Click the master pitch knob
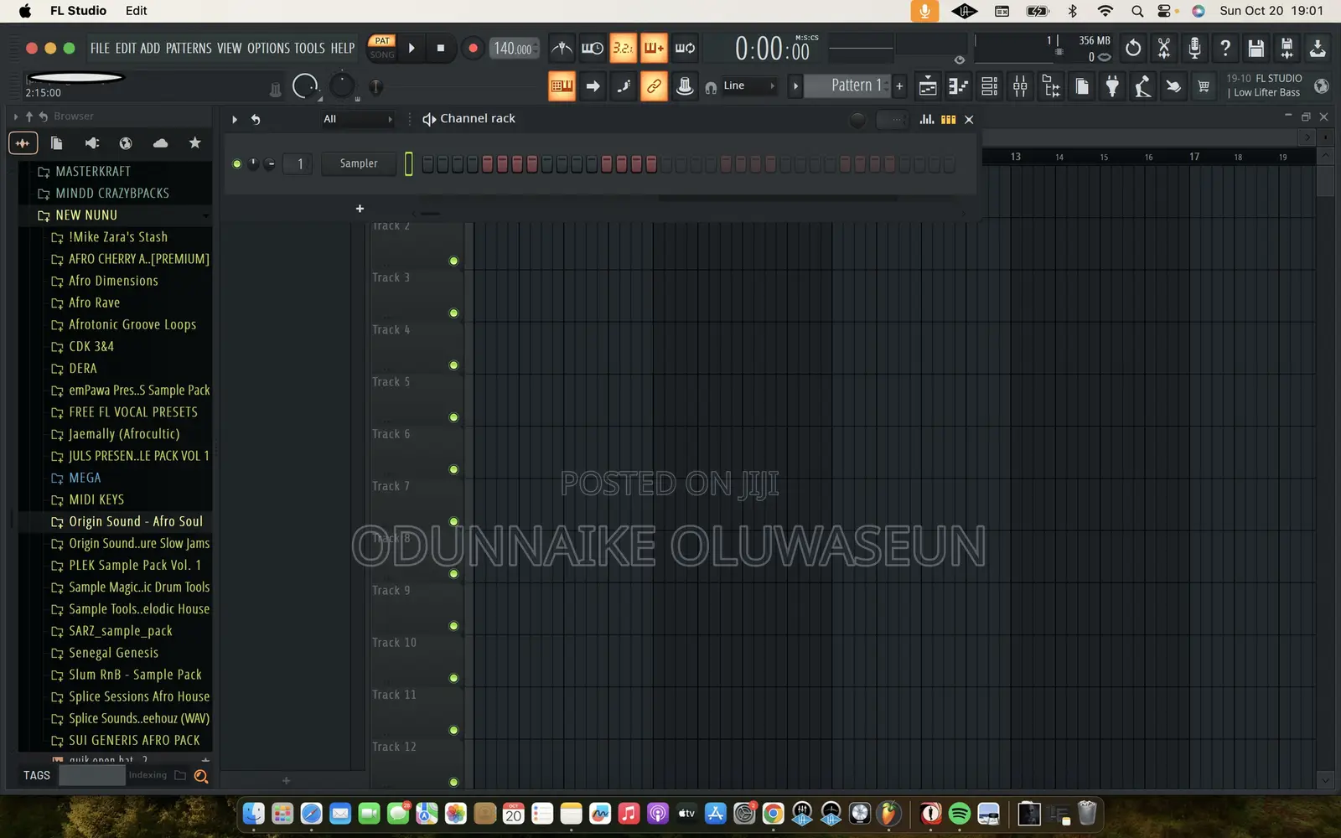This screenshot has width=1341, height=838. click(x=342, y=85)
